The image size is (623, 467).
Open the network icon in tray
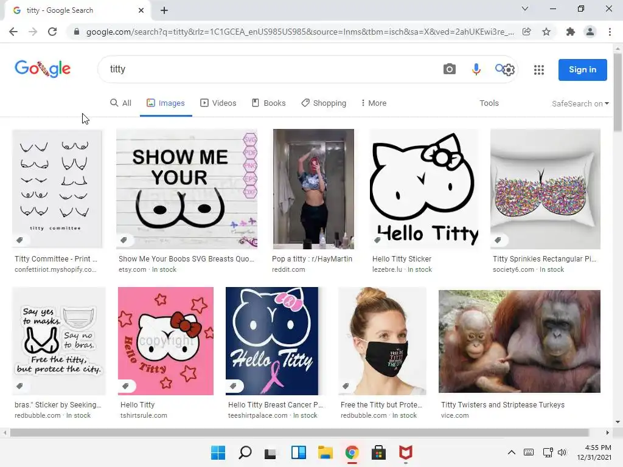click(548, 452)
